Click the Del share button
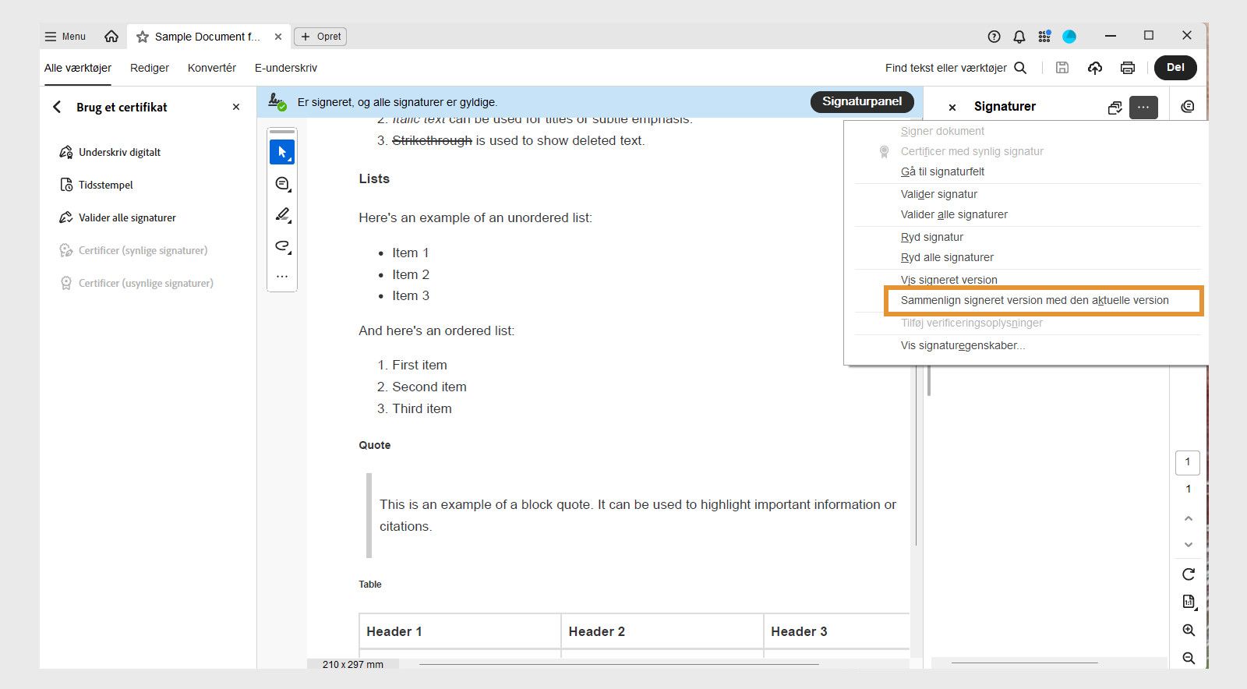The image size is (1247, 689). click(1175, 68)
